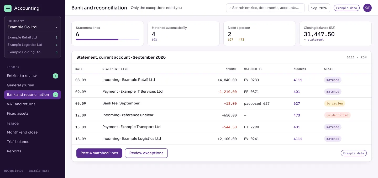Open Month-end close
Viewport: 378px width, 178px height.
[x=33, y=132]
